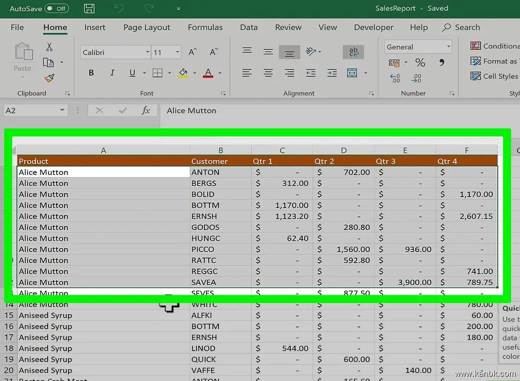Open the Calibri font name dropdown
This screenshot has width=520, height=381.
pyautogui.click(x=147, y=52)
